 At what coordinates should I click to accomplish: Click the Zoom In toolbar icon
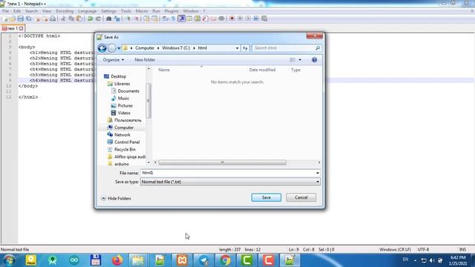[x=128, y=19]
